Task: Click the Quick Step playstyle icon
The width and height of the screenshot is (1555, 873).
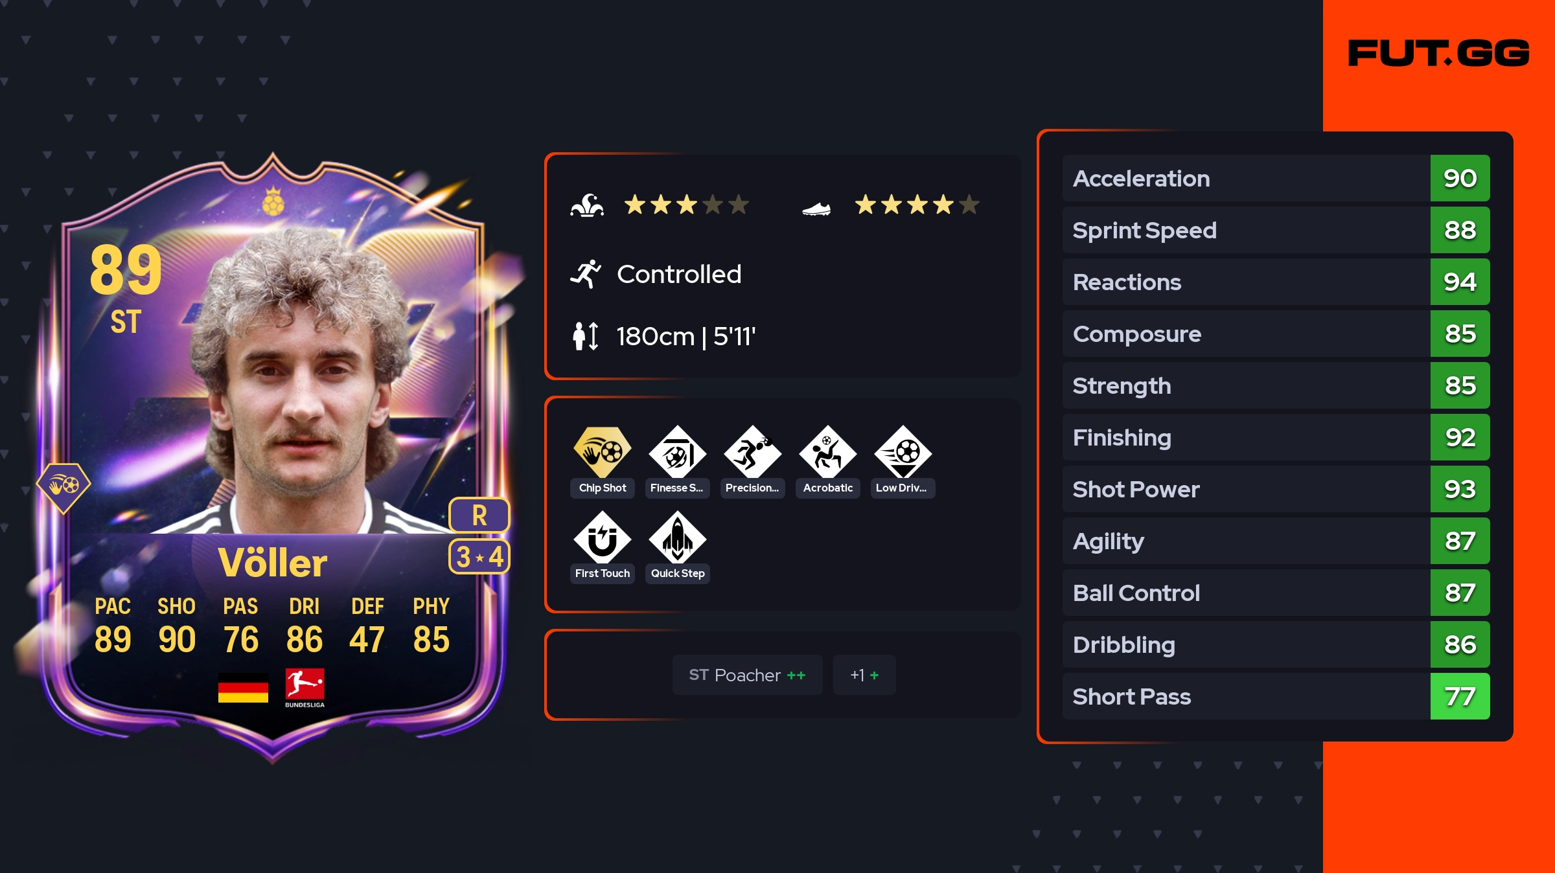Action: tap(677, 538)
